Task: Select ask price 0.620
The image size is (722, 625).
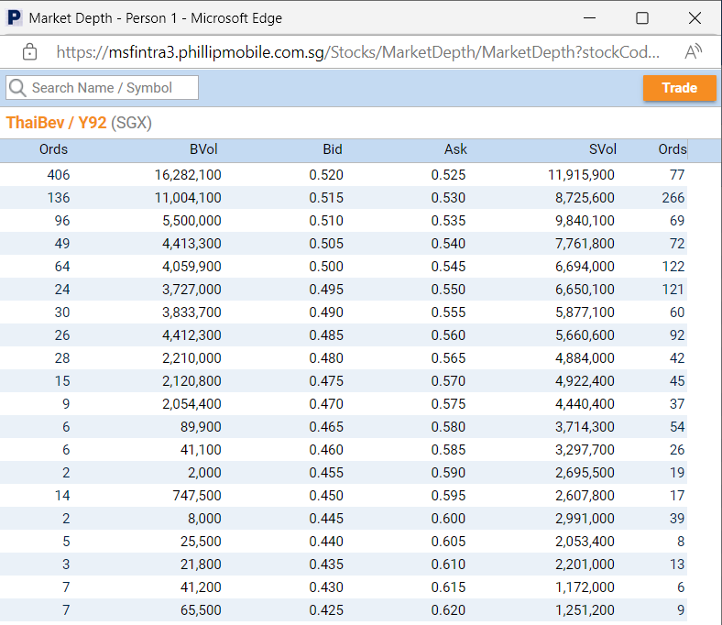Action: 448,609
